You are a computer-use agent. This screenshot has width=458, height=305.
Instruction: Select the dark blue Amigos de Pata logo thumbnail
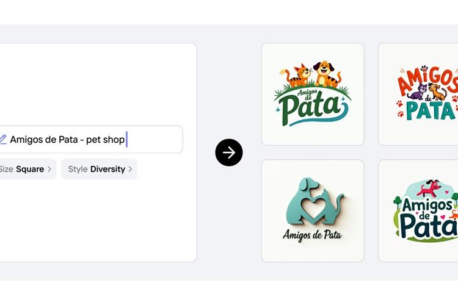point(418,210)
